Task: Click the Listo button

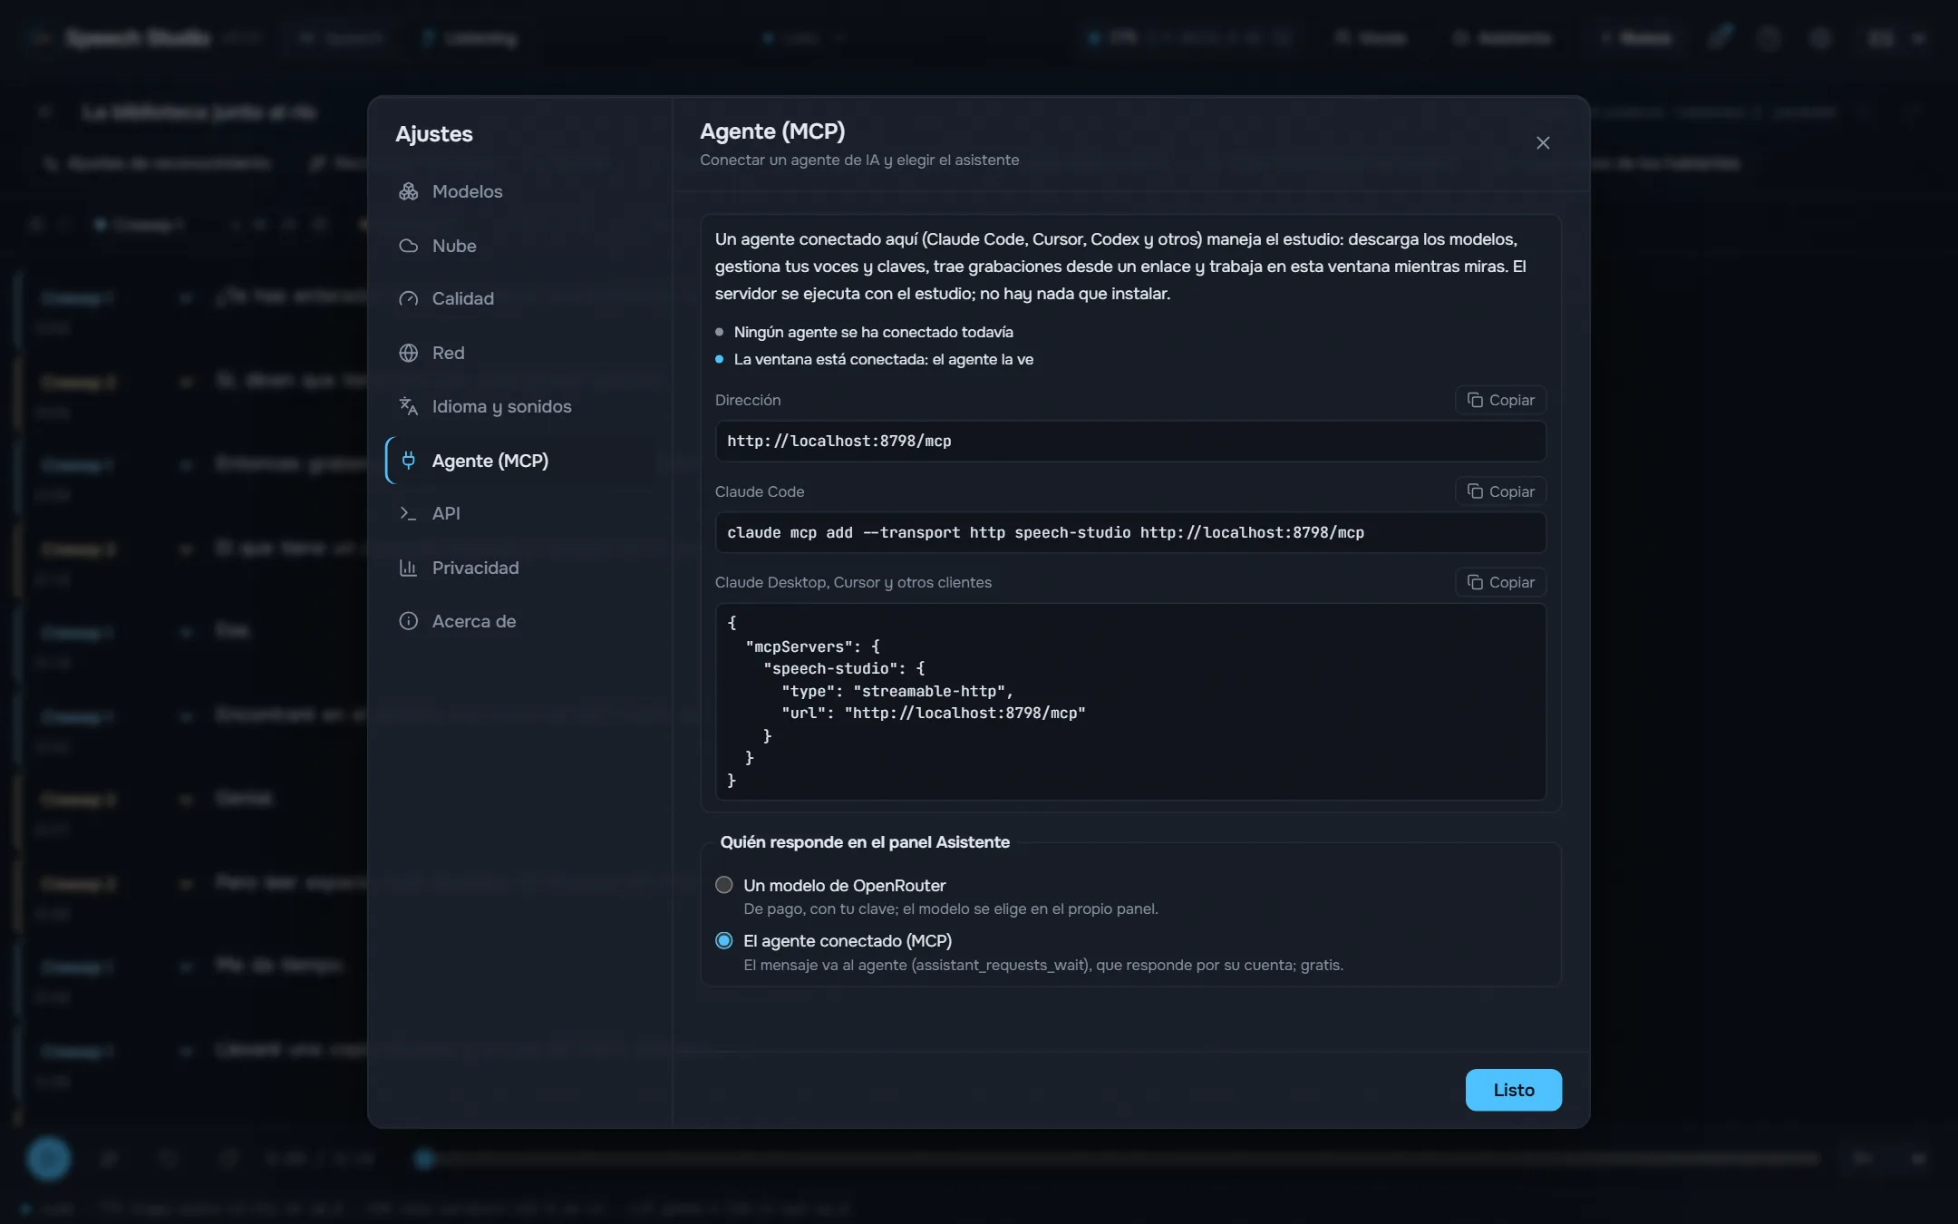Action: click(1513, 1090)
